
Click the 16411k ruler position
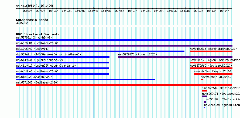185,11
